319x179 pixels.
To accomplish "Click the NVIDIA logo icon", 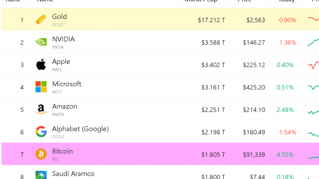I will click(x=41, y=42).
